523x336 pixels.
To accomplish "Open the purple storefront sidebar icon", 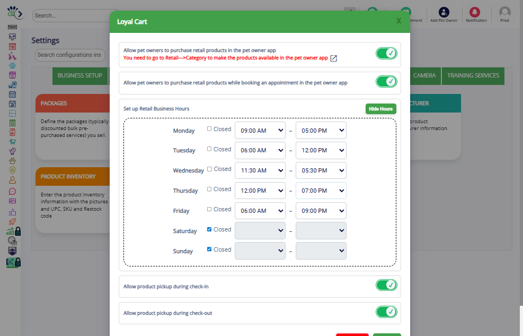I will pyautogui.click(x=12, y=75).
